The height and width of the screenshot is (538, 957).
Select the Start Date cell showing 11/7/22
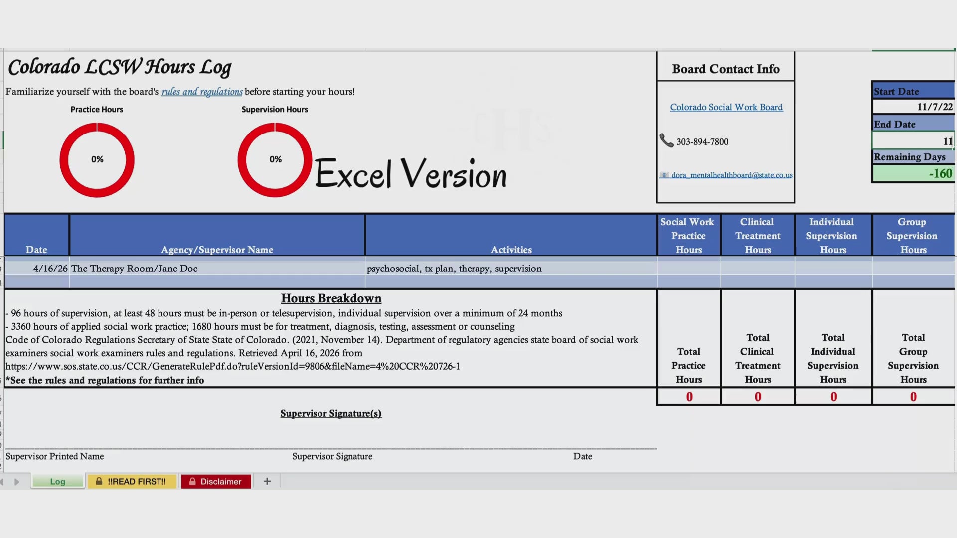(912, 107)
